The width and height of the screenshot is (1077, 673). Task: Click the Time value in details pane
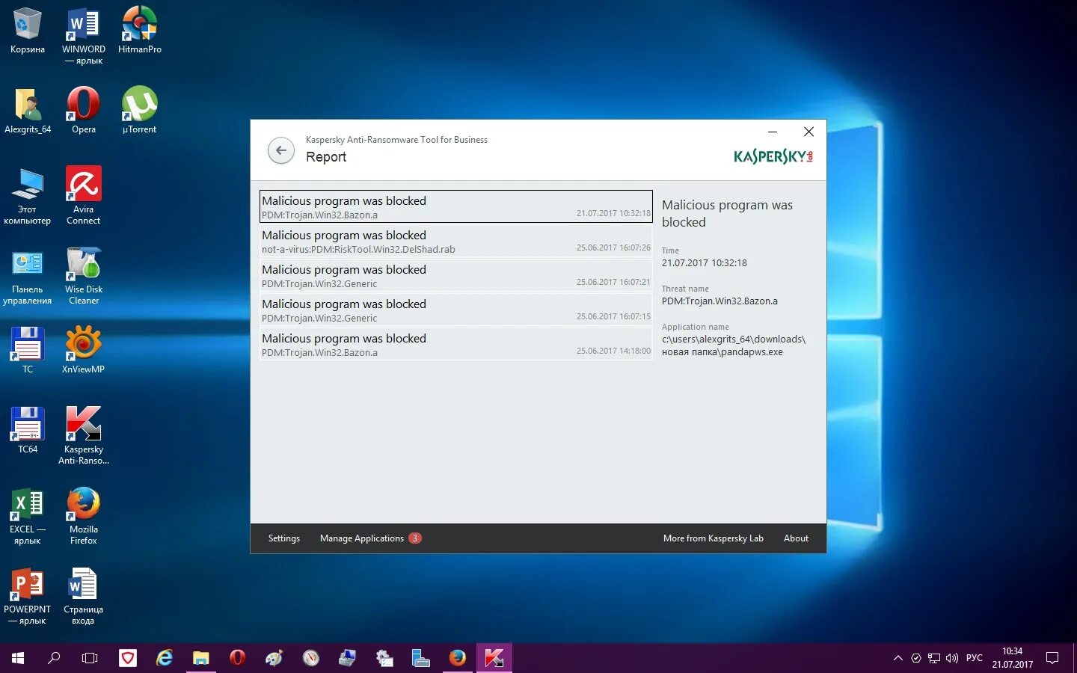[x=705, y=263]
